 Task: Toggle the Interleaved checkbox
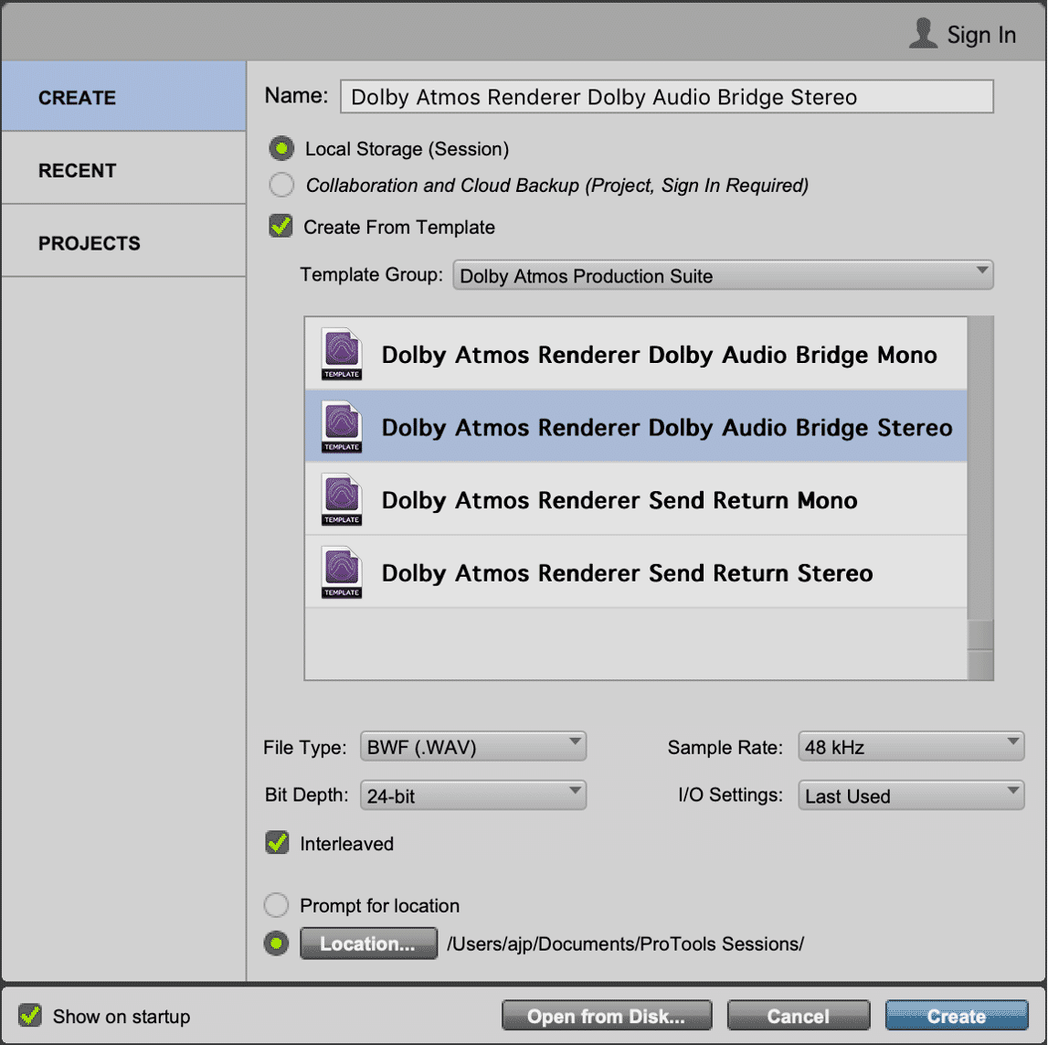(277, 843)
